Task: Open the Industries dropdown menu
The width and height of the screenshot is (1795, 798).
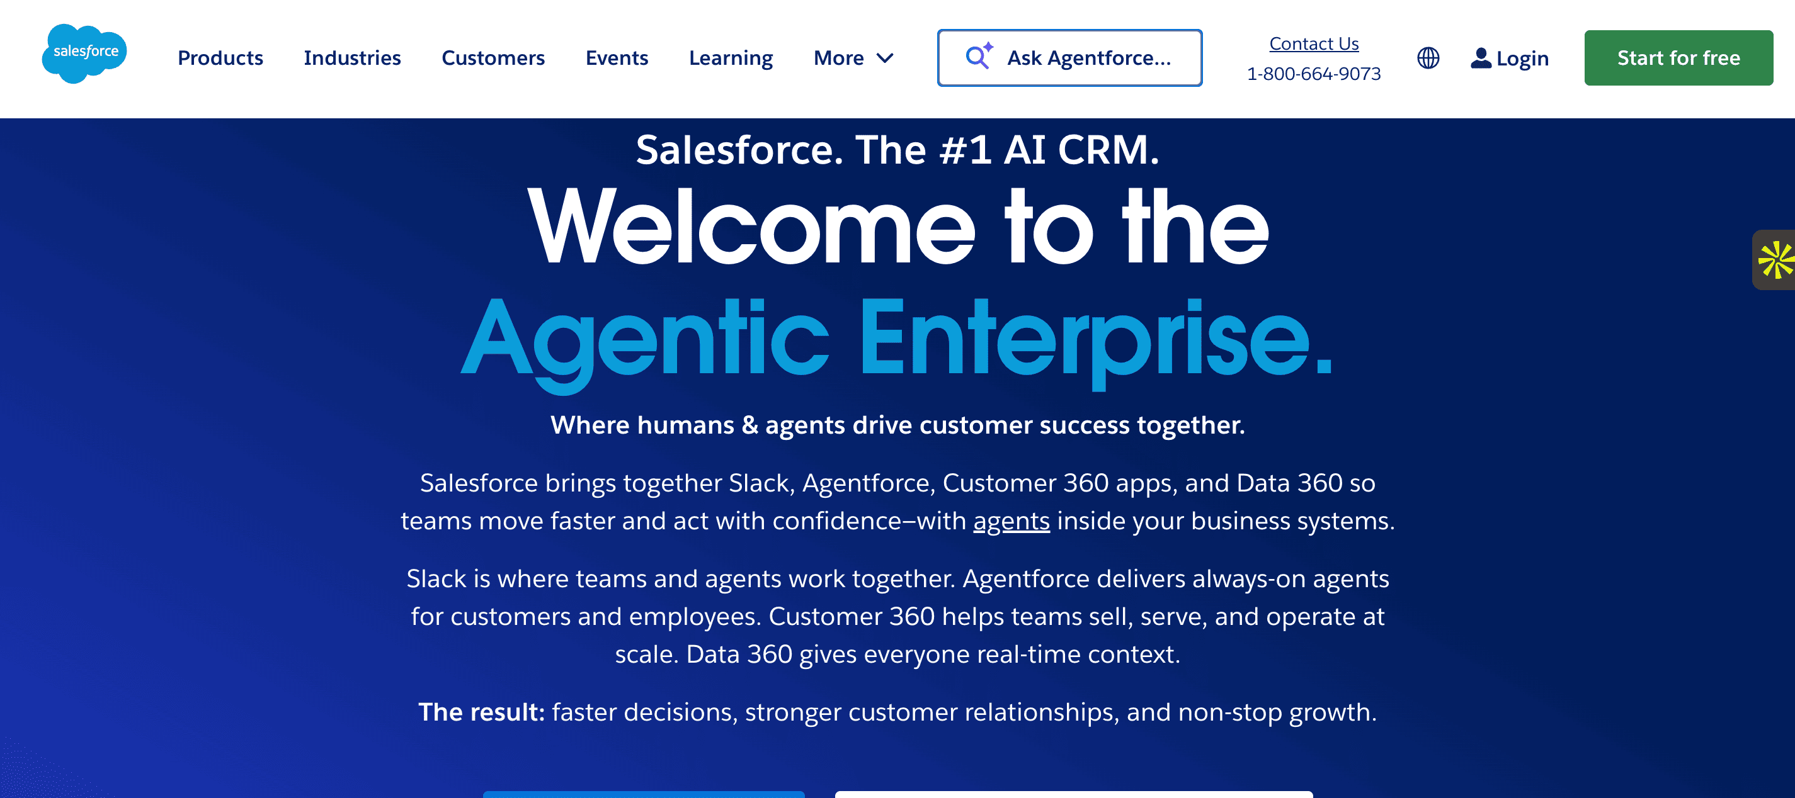Action: click(352, 59)
